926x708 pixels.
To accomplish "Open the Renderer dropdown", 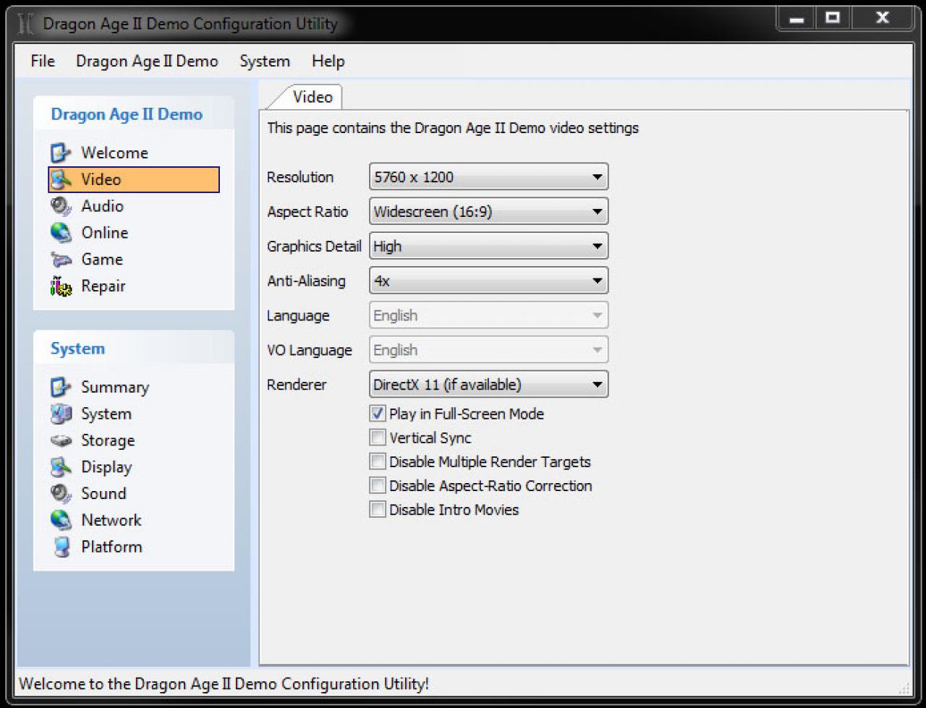I will click(x=488, y=385).
